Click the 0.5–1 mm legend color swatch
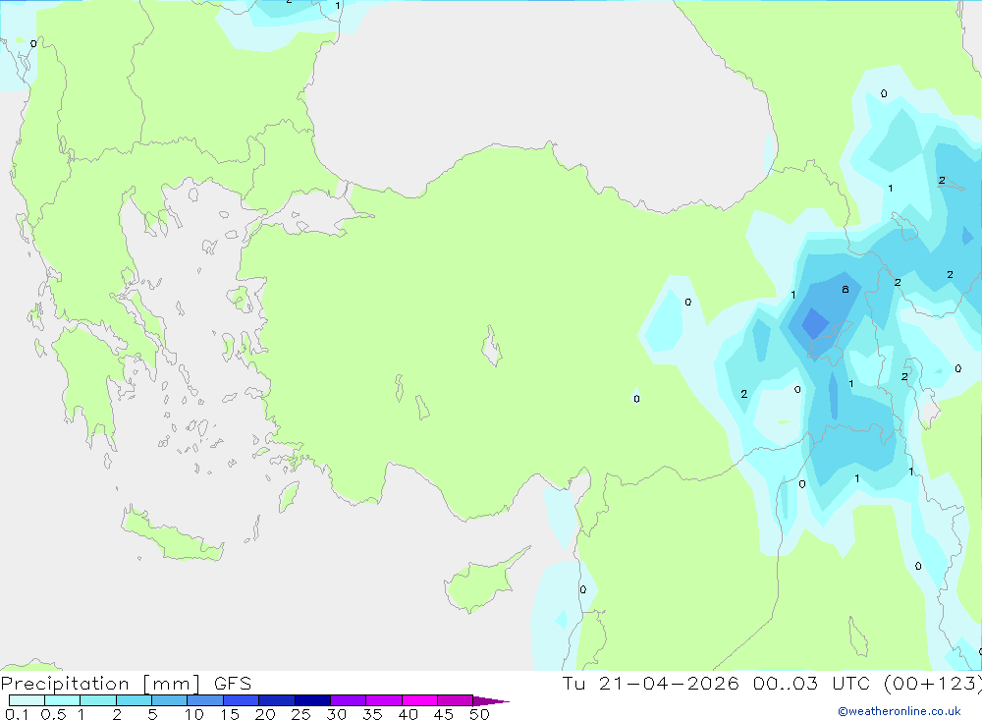982x720 pixels. pyautogui.click(x=63, y=700)
